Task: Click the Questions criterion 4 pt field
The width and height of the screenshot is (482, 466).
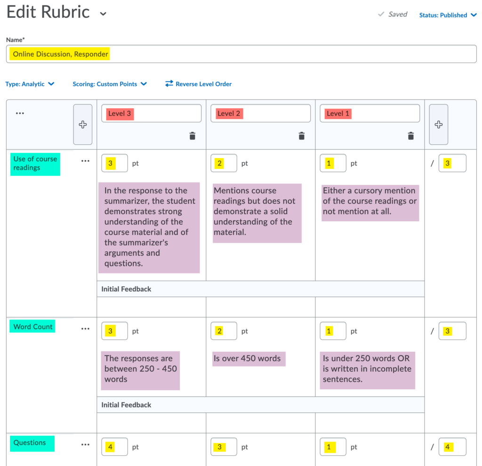Action: tap(114, 447)
